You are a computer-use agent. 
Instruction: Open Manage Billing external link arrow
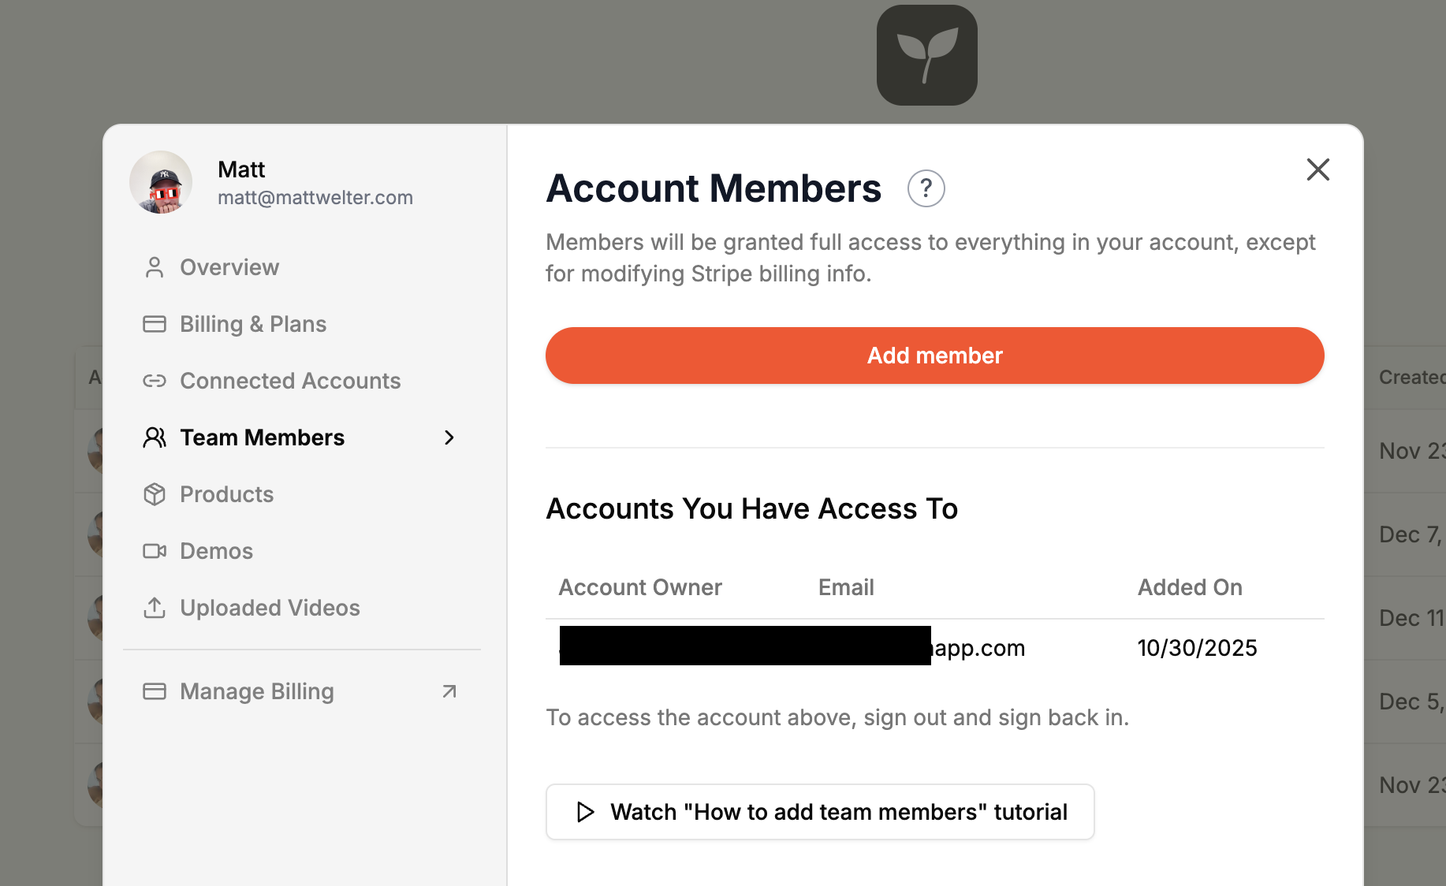[x=449, y=691]
